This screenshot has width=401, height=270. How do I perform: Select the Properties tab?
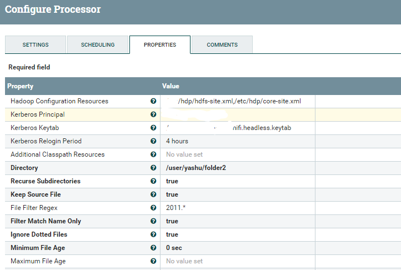(x=160, y=45)
